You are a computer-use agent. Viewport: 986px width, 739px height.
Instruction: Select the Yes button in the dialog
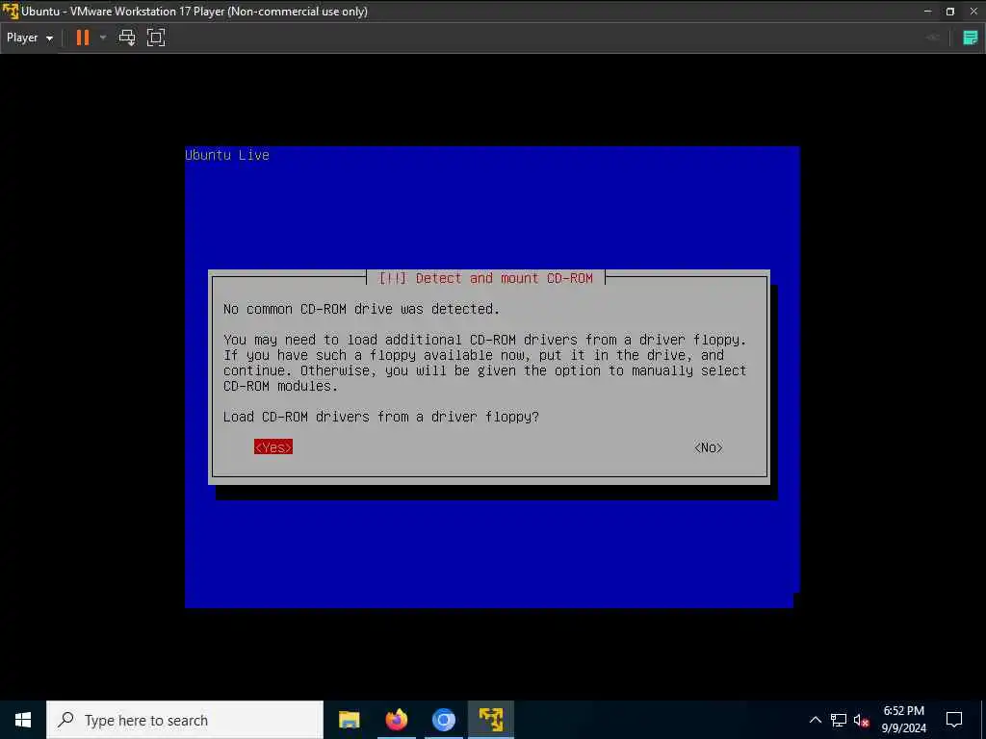coord(273,447)
